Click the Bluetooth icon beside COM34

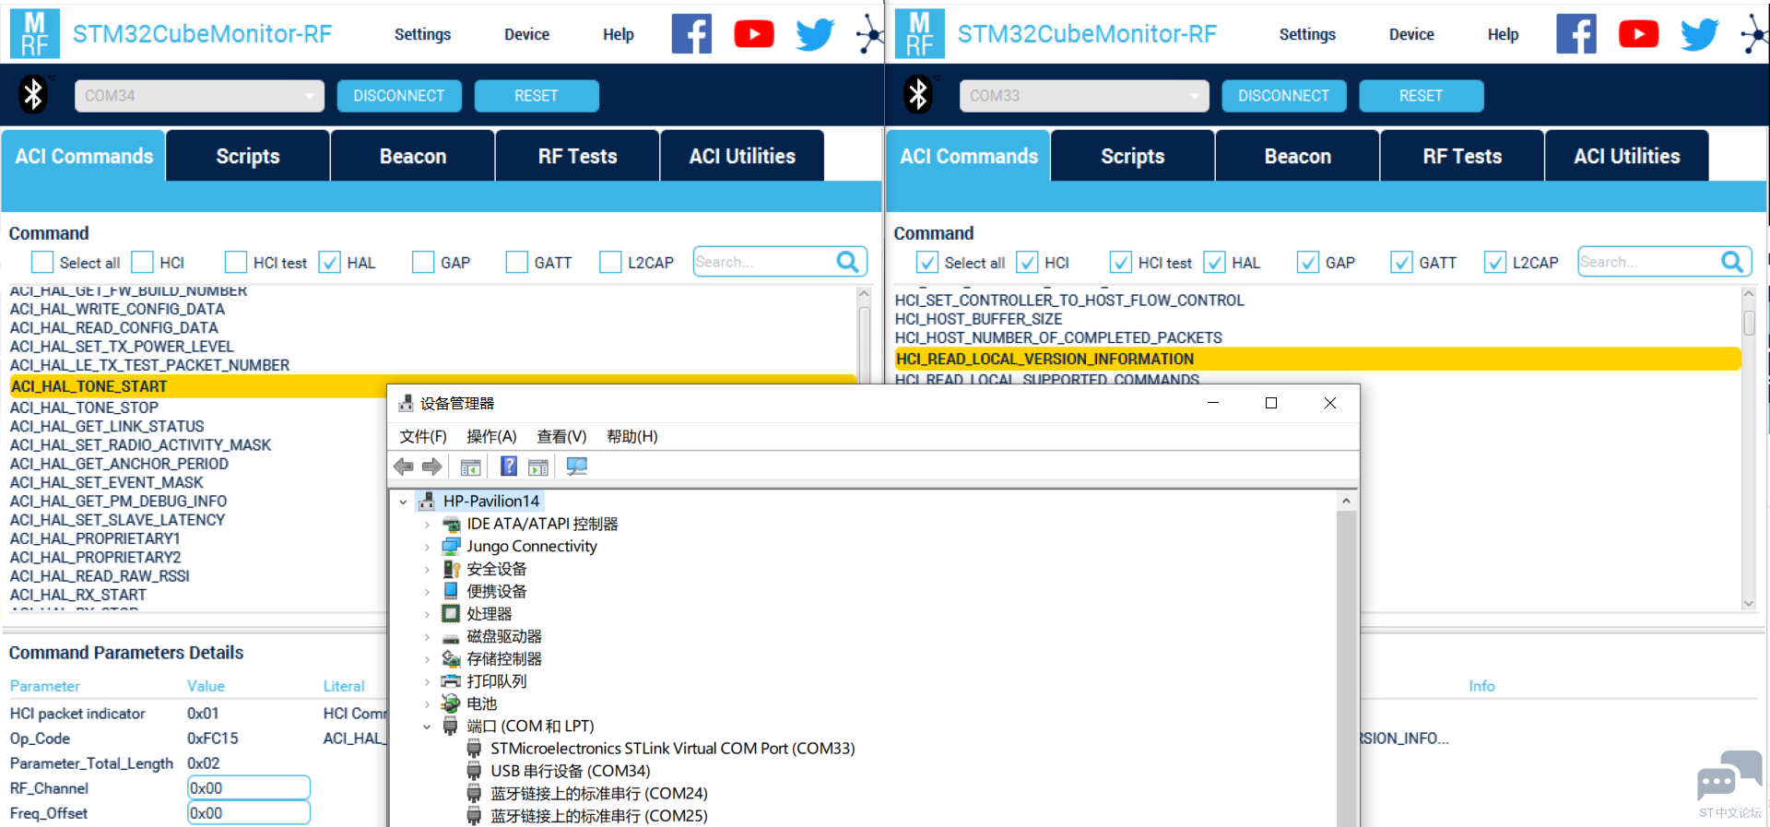pyautogui.click(x=34, y=94)
